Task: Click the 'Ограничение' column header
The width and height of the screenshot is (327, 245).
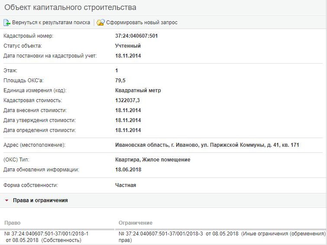Action: point(135,222)
